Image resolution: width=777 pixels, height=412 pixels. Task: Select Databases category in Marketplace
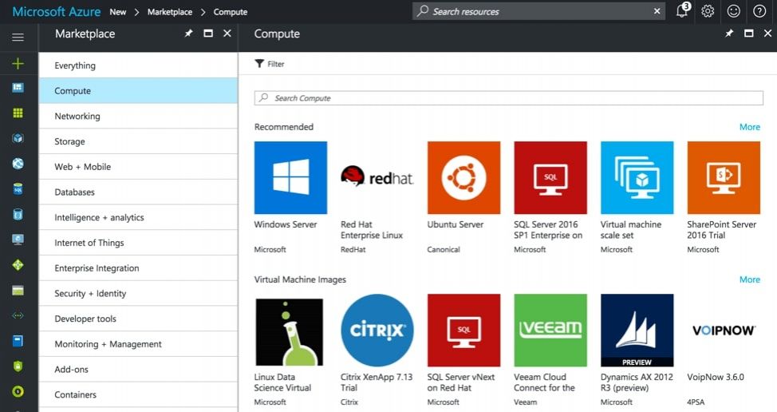point(74,192)
